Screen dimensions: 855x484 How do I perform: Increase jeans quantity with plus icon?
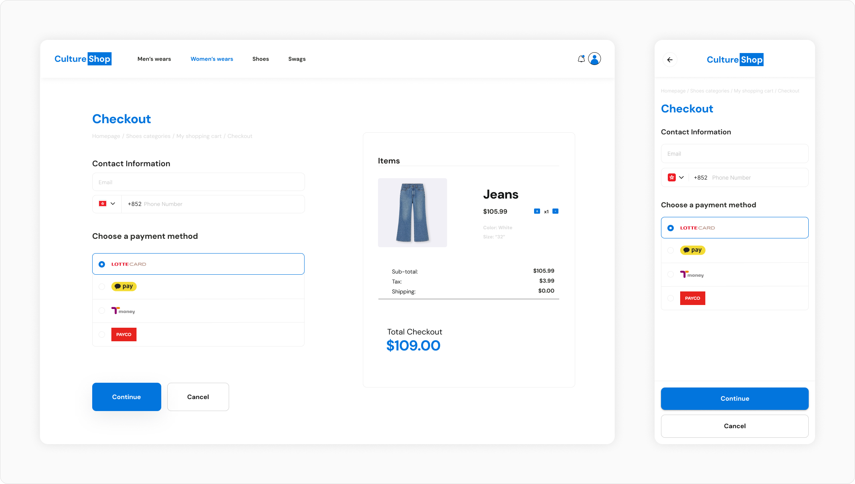[537, 211]
